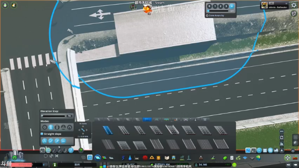Viewport: 299px width, 168px height.
Task: Select zoning depth 2 button
Action: (221, 6)
